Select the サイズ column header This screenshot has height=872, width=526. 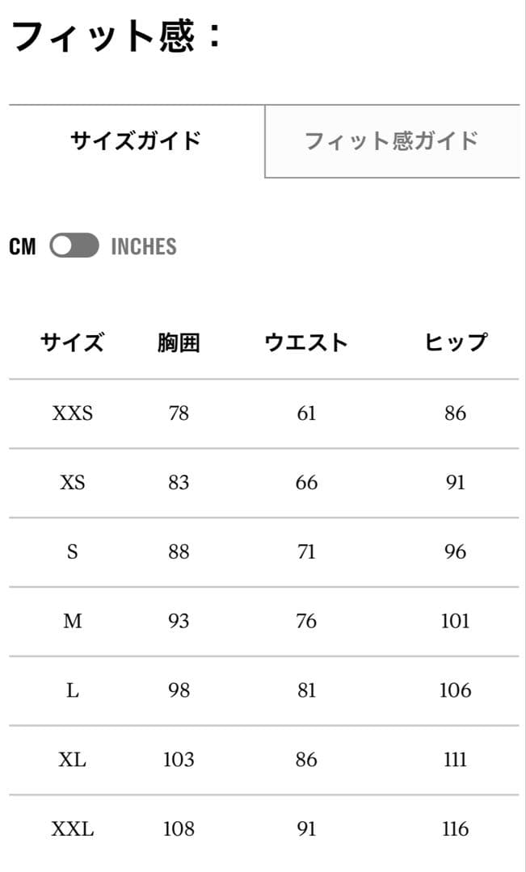tap(72, 342)
